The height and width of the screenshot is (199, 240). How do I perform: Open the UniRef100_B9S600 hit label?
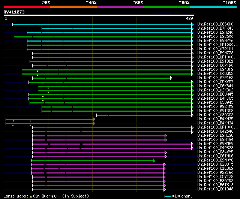point(215,37)
